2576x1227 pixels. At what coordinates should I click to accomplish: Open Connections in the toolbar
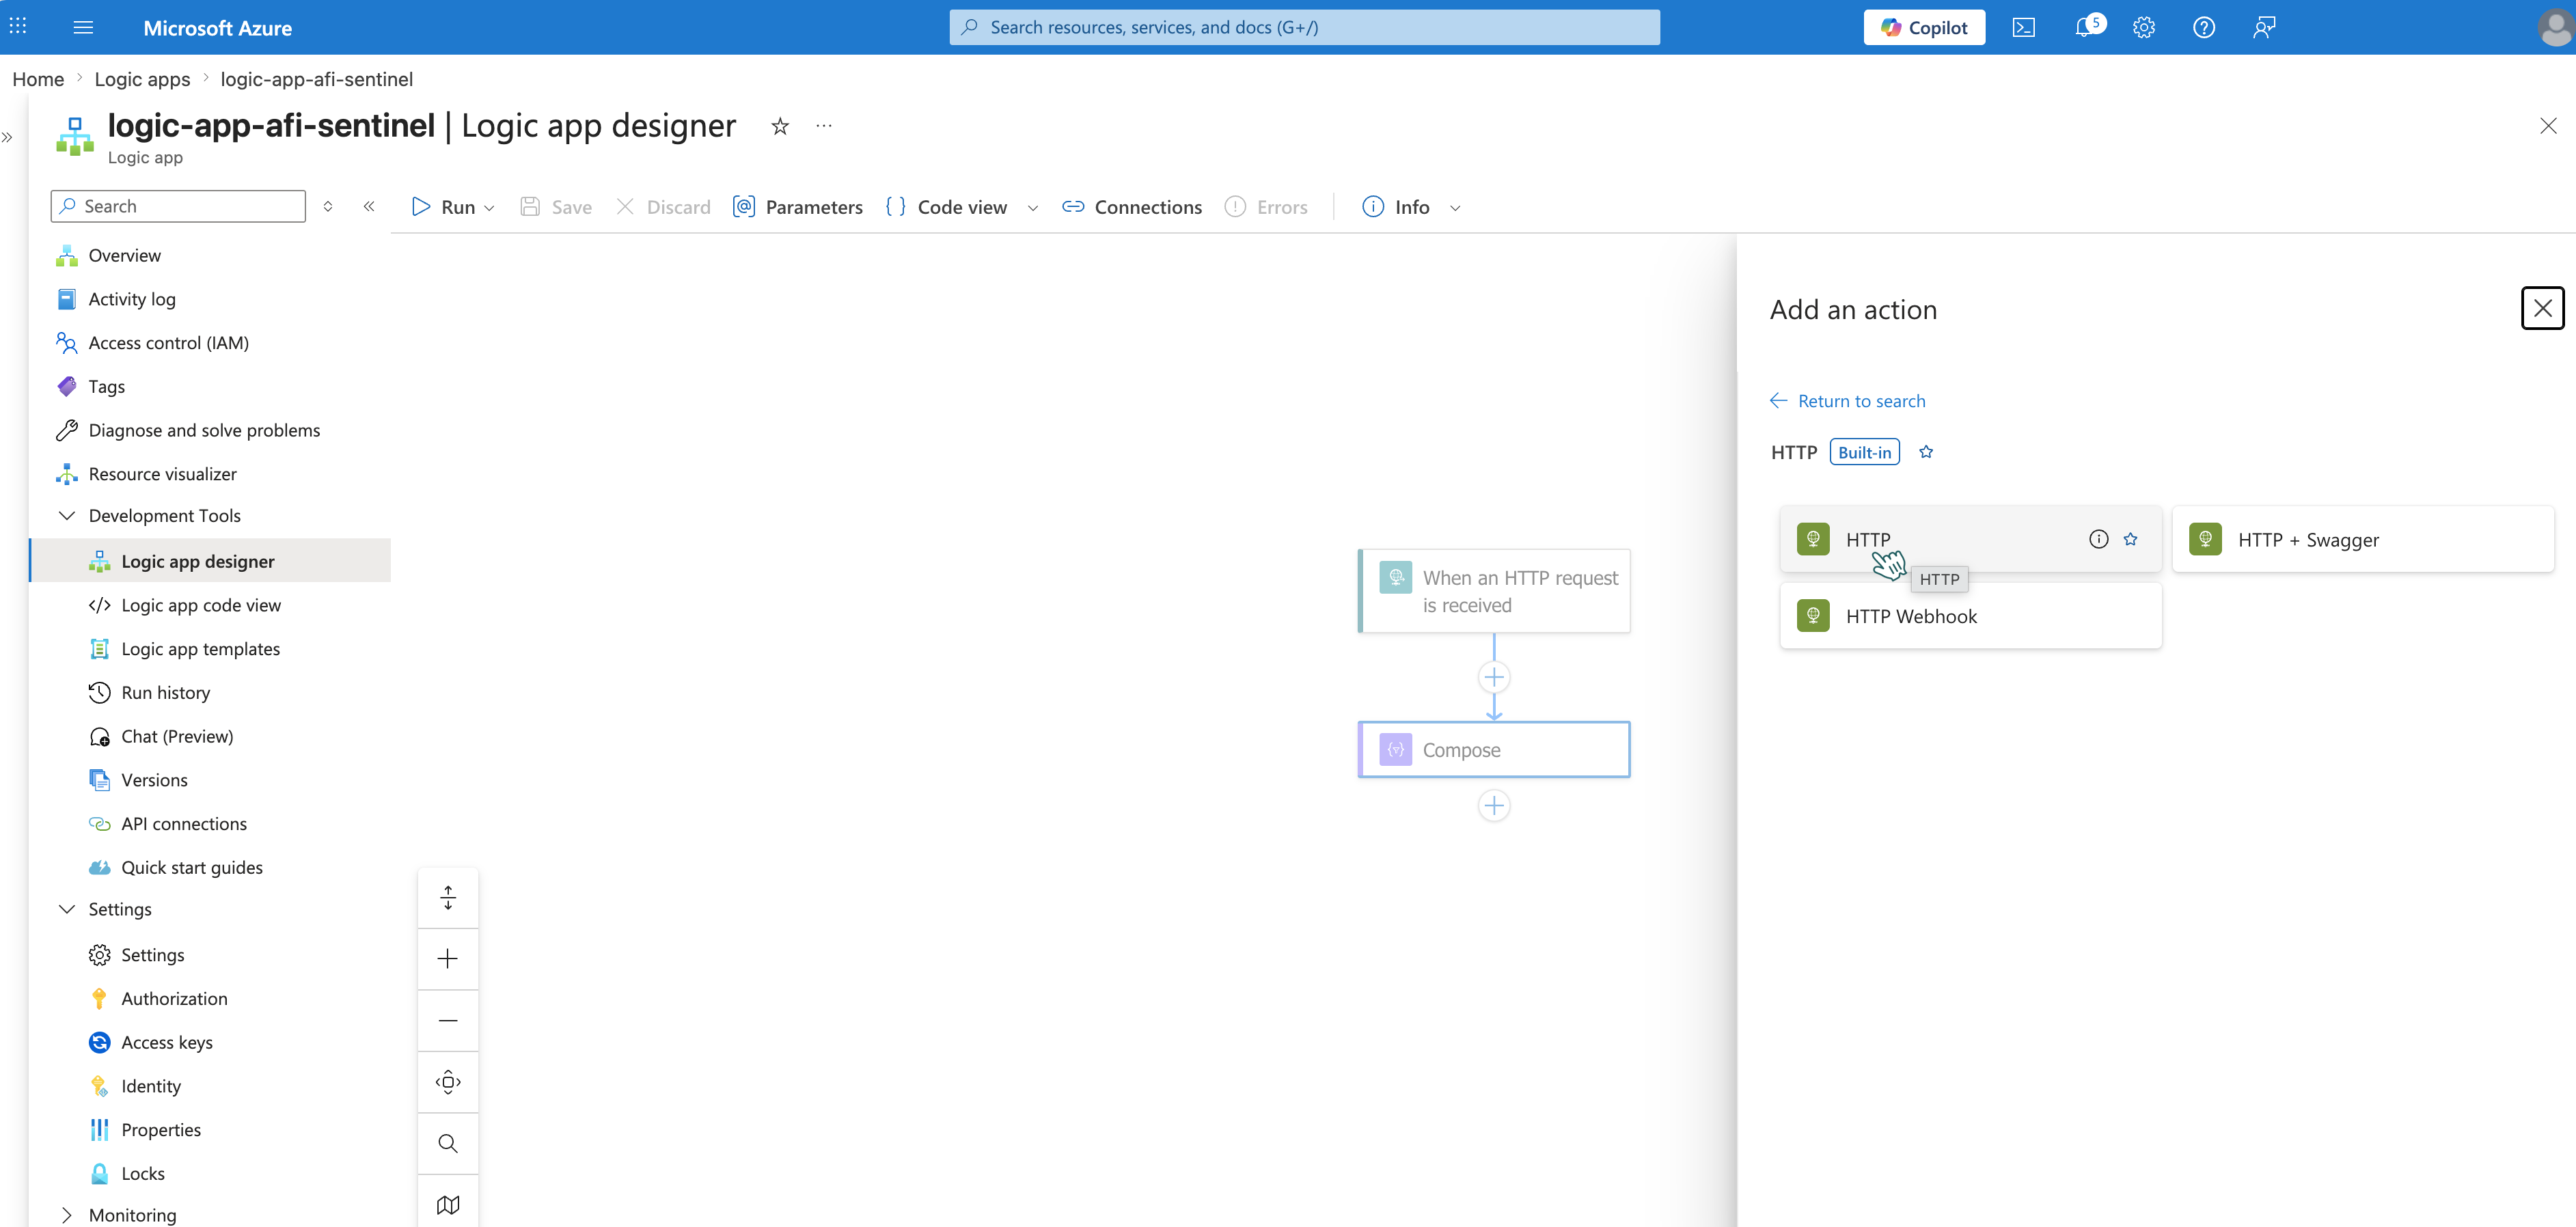pos(1131,207)
